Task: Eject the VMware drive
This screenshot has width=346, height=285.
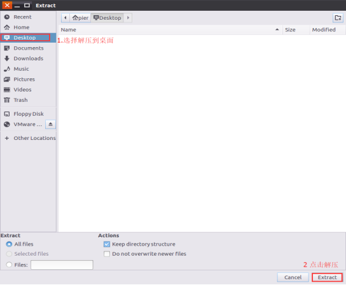Action: (50, 124)
